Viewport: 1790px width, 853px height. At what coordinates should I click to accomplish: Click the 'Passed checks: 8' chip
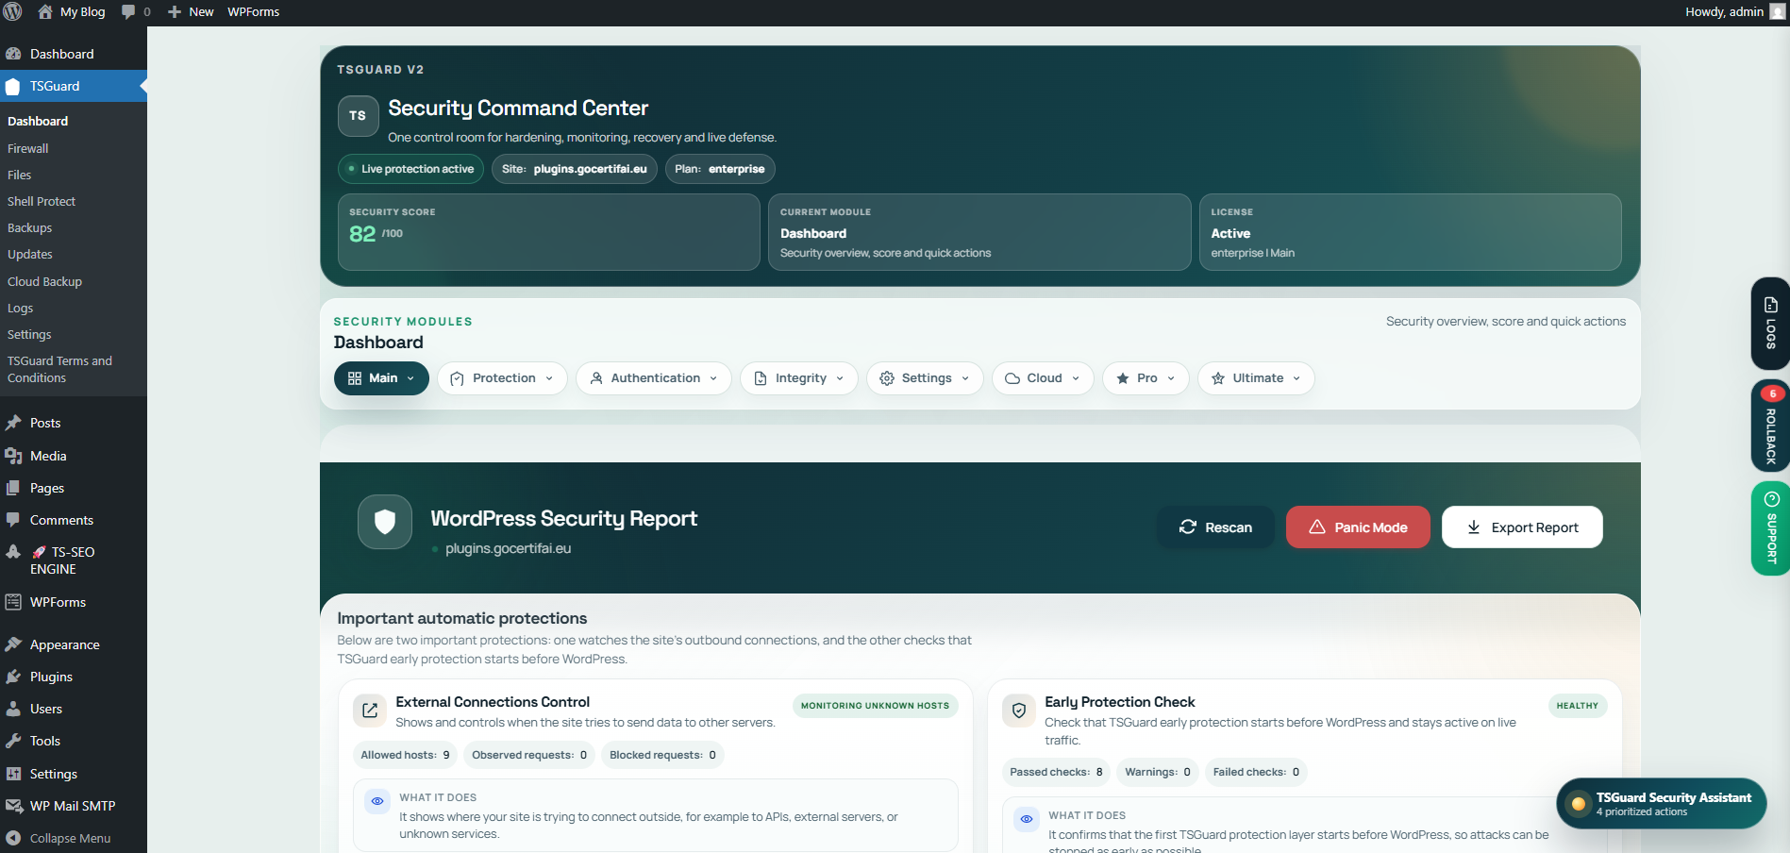(1056, 772)
